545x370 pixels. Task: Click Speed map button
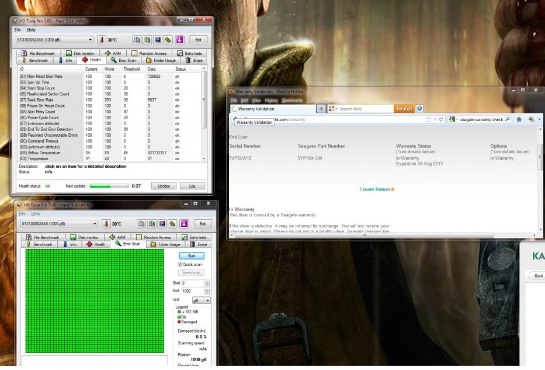192,272
